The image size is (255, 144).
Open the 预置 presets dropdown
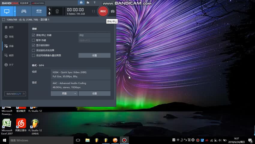(64, 93)
